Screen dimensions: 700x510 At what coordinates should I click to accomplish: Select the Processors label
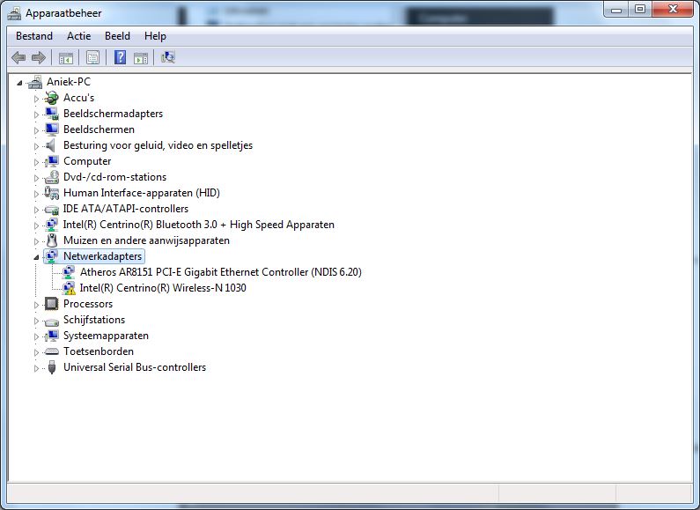coord(88,304)
